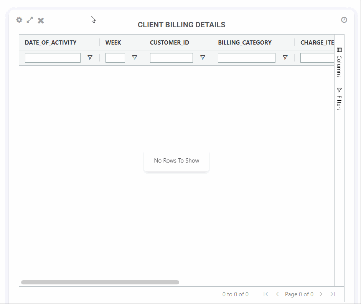Open the Columns side panel tab
Screen dimensions: 361x304
click(339, 62)
